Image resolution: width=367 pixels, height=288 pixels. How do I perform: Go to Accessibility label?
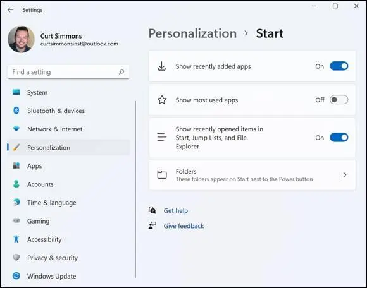(44, 239)
